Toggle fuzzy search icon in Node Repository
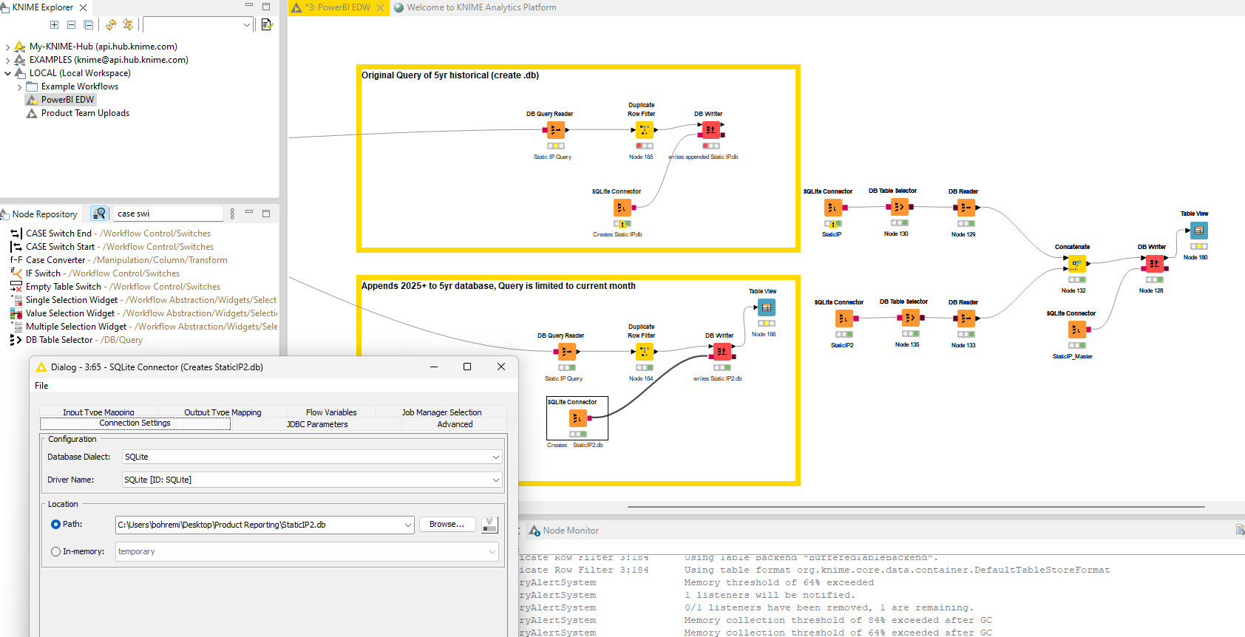Screen dimensions: 1245x637 coord(99,214)
